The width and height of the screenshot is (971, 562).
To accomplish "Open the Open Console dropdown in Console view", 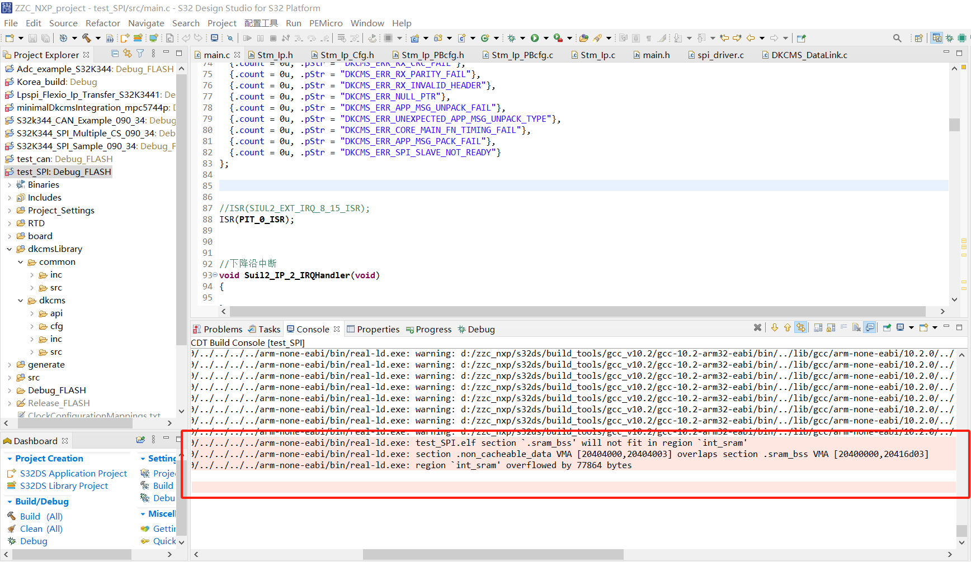I will (x=935, y=328).
